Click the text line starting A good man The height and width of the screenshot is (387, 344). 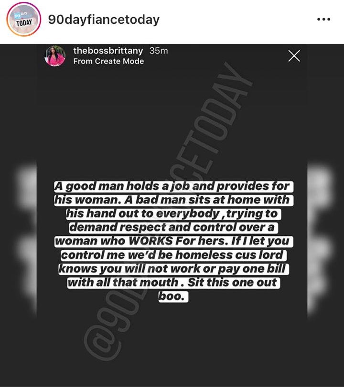tap(174, 186)
